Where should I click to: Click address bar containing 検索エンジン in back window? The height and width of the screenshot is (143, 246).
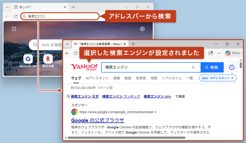pos(60,16)
